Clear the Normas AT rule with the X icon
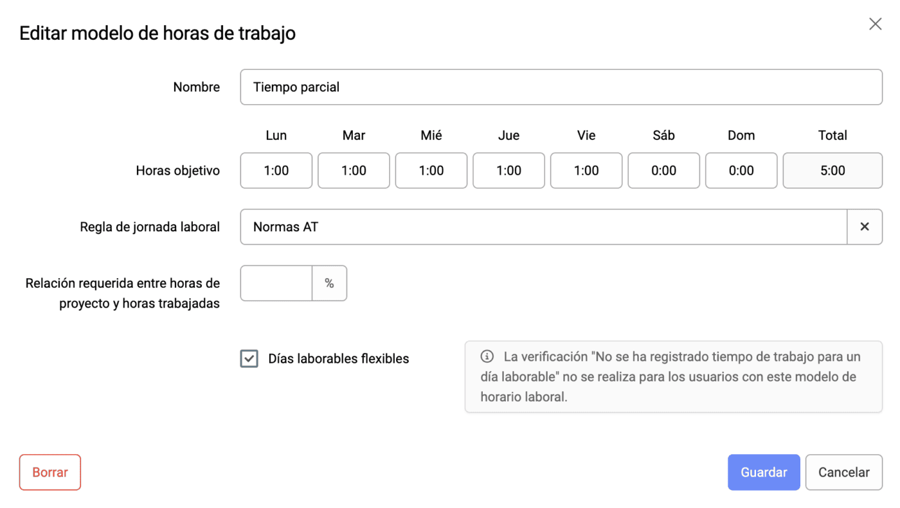The height and width of the screenshot is (508, 900). 865,227
